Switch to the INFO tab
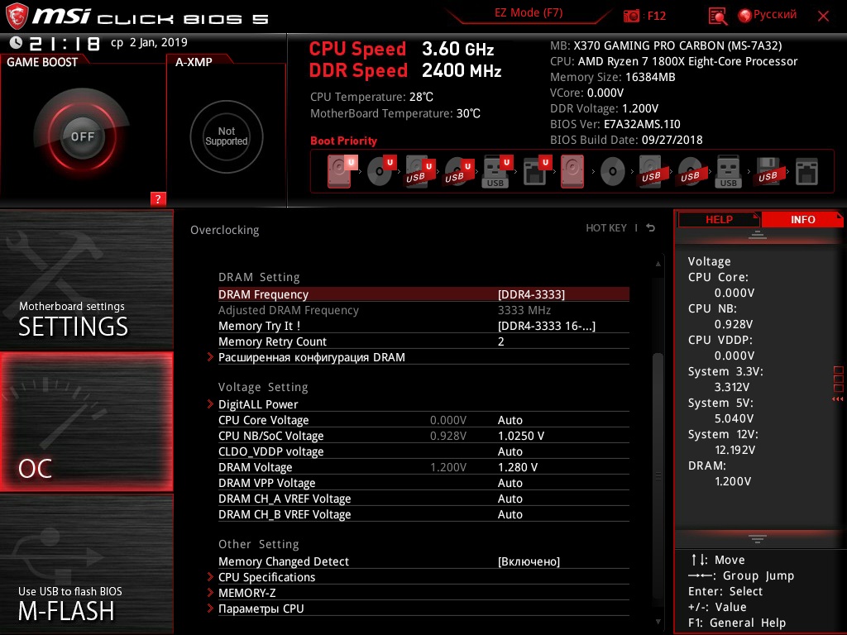 [802, 219]
